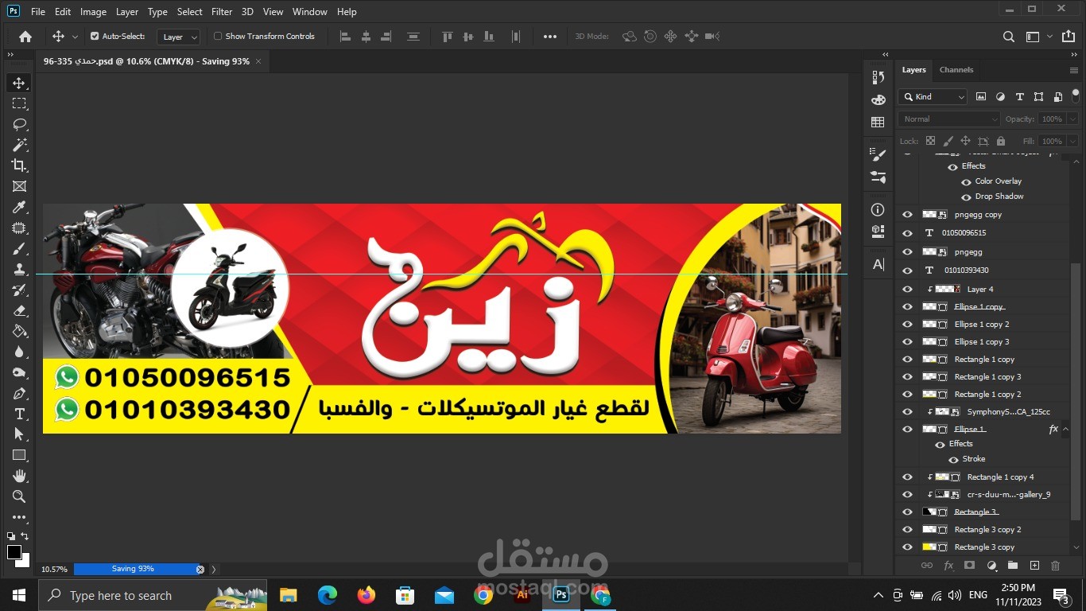Open the Window menu

[309, 12]
